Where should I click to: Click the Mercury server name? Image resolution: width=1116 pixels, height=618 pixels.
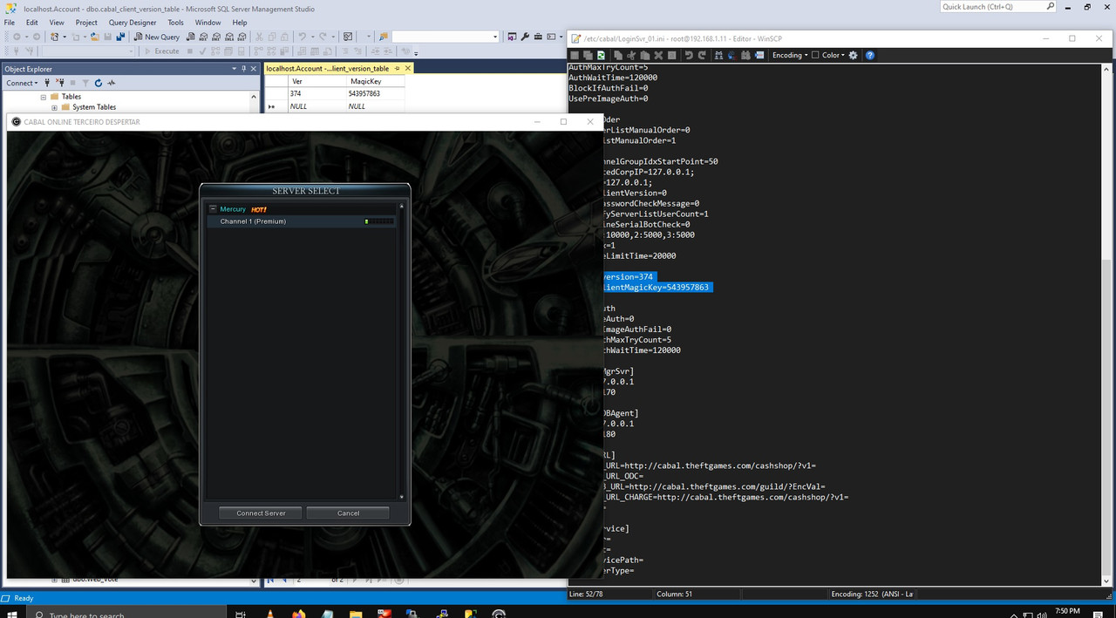[233, 209]
